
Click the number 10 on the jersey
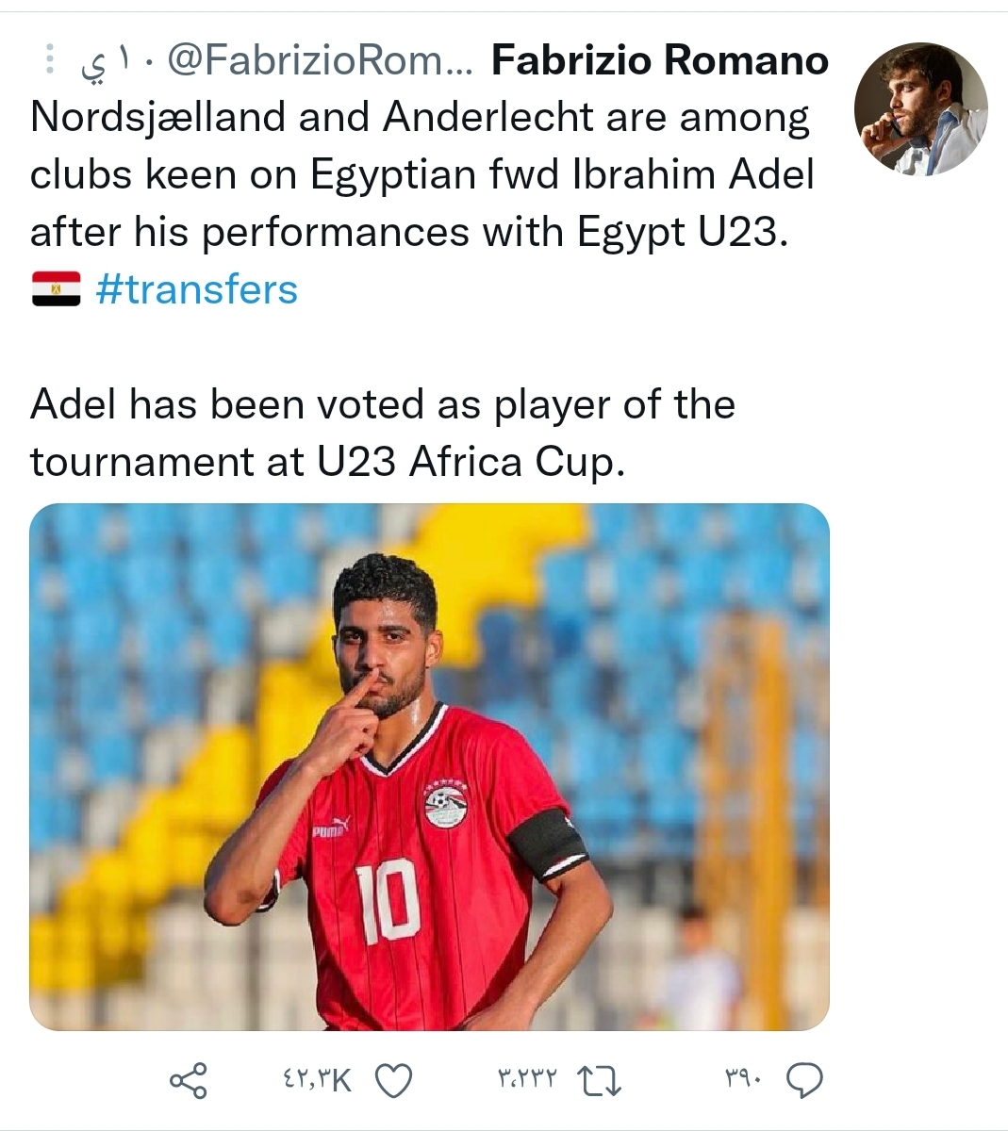(x=388, y=902)
